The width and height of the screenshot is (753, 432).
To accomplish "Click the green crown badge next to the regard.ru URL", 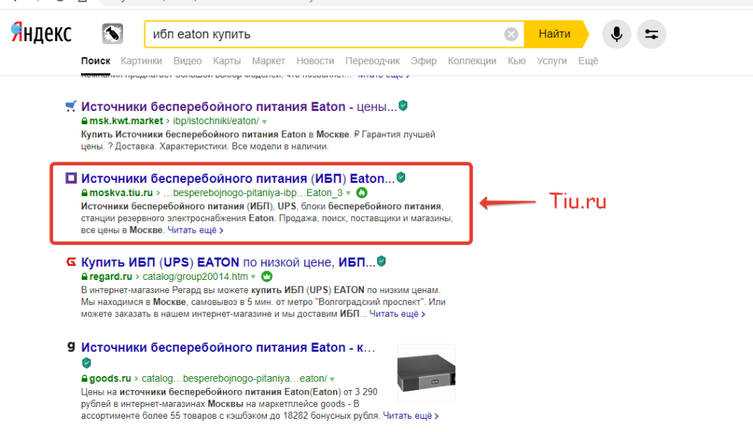I will coord(266,276).
